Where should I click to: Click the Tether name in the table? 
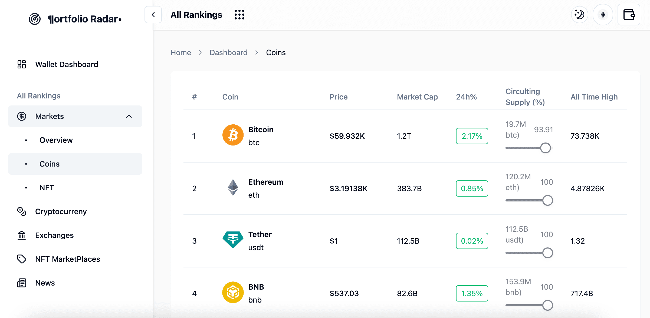260,234
